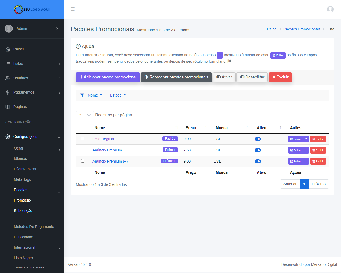Open the Anúncio Premium package link
Image resolution: width=341 pixels, height=273 pixels.
pyautogui.click(x=107, y=150)
